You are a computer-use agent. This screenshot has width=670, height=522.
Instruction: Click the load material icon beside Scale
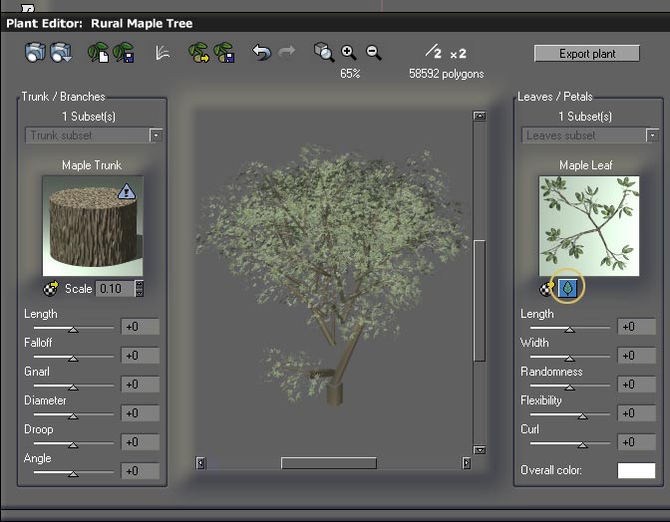click(52, 289)
